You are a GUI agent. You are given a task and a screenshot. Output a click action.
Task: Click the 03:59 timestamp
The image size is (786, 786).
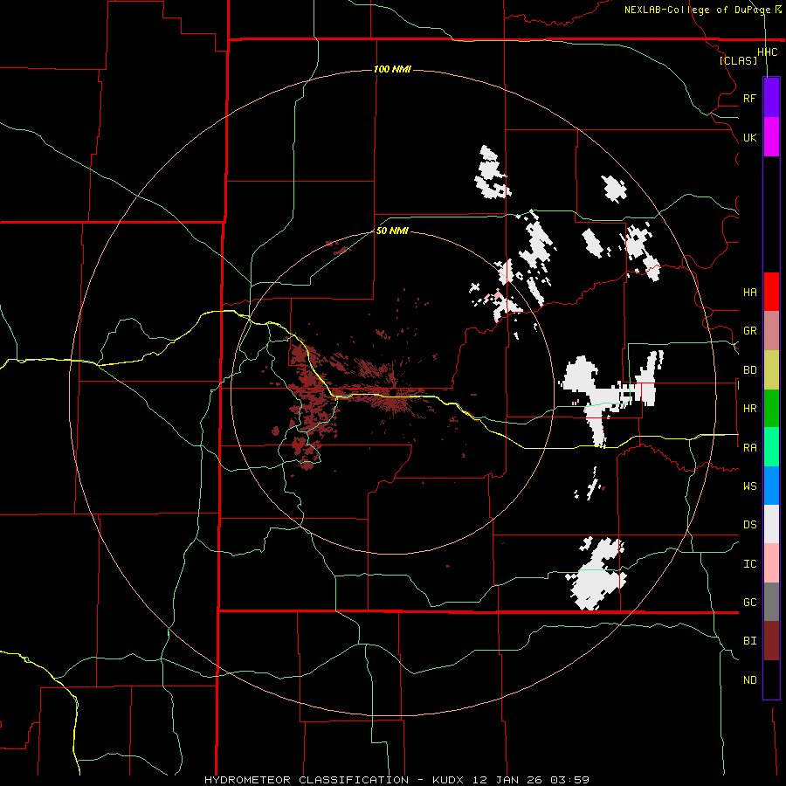coord(569,780)
